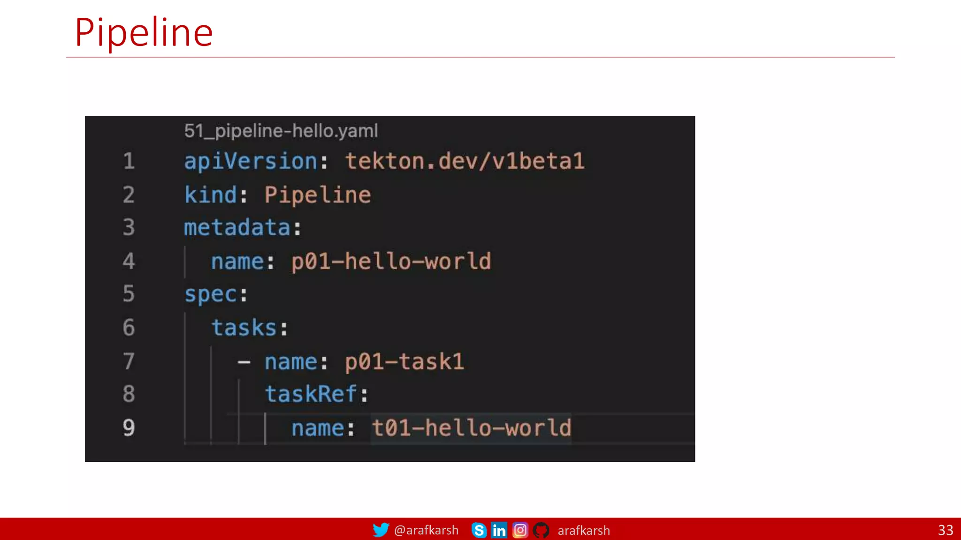Click the LinkedIn icon in footer
Viewport: 961px width, 540px height.
pos(499,530)
